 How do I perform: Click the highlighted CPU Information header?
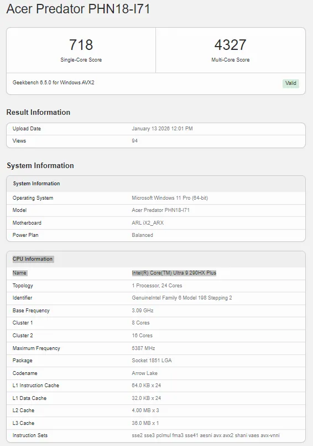33,259
